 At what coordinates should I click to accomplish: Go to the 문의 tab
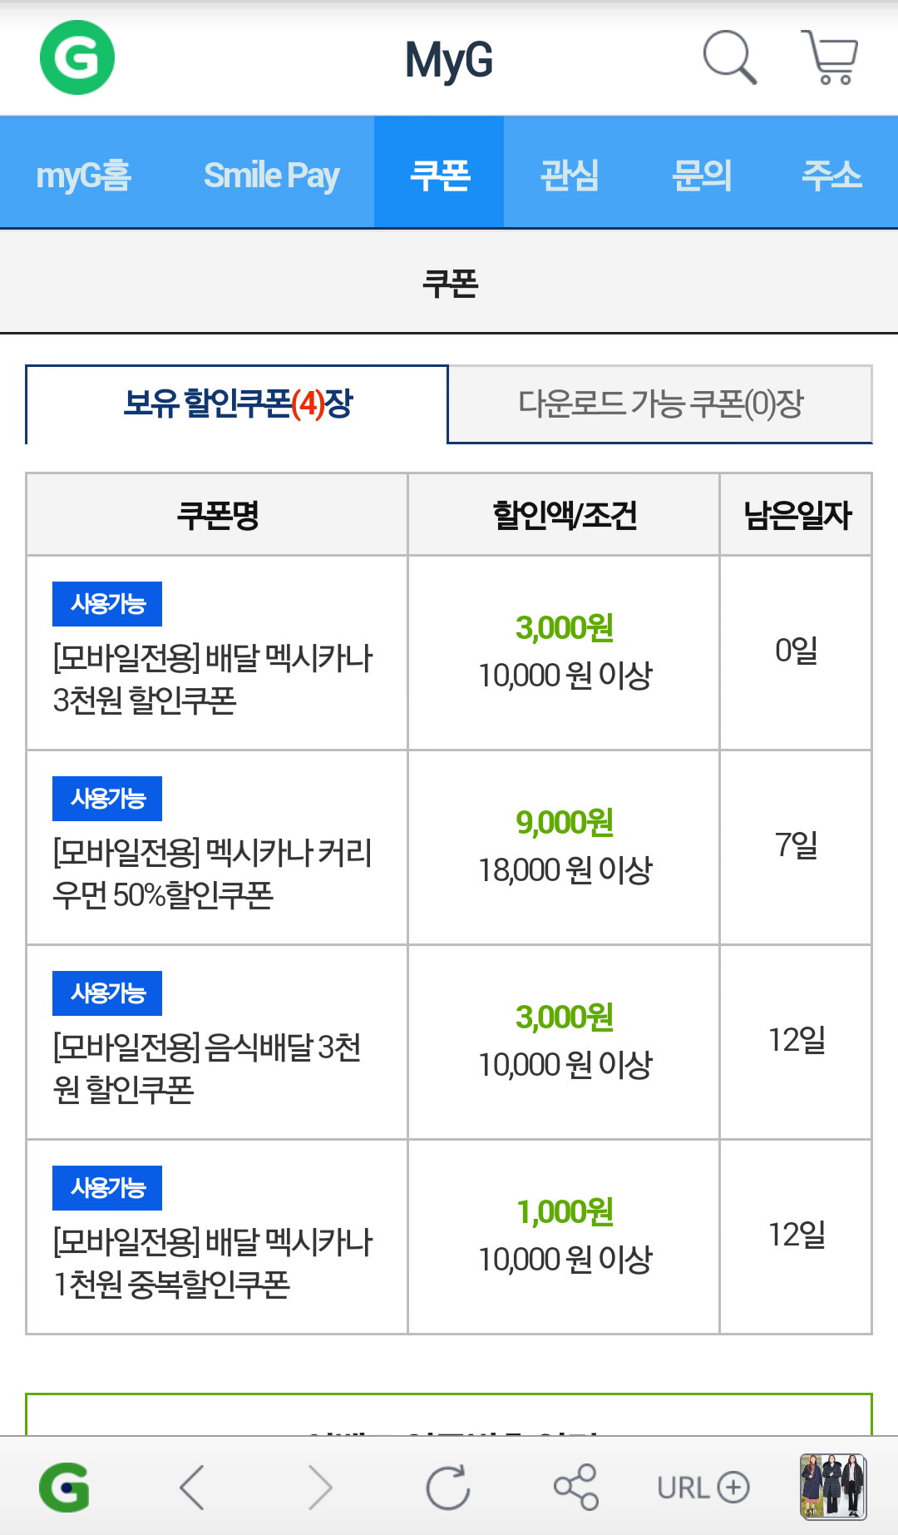702,175
